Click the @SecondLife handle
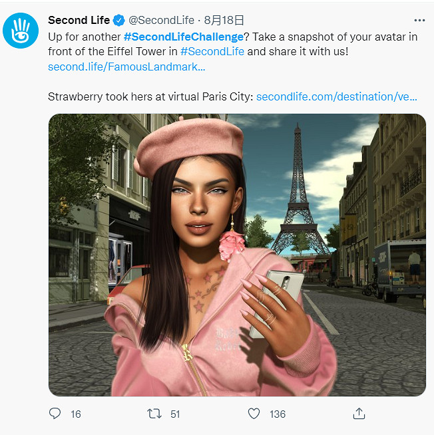 point(161,20)
